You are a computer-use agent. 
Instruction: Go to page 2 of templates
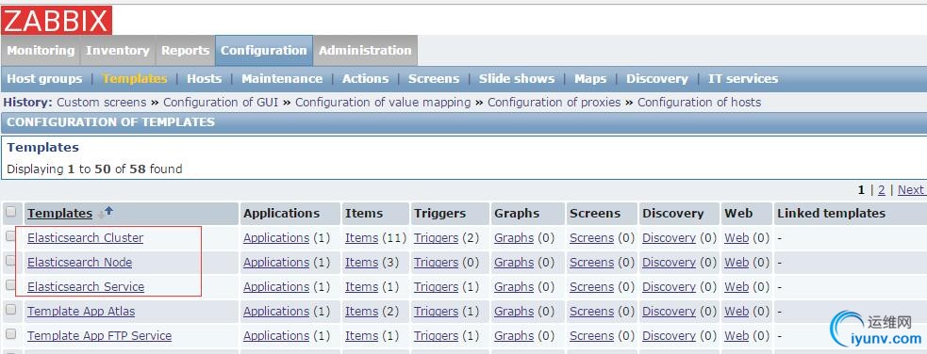882,190
